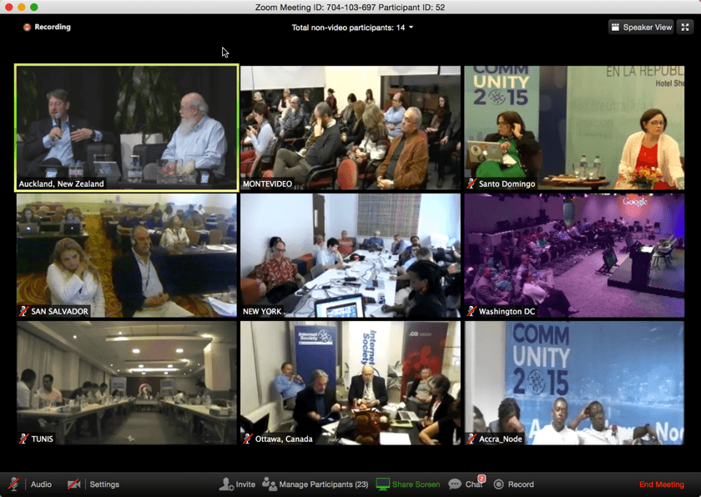Unmute the microphone via Audio icon
This screenshot has width=701, height=497.
(x=14, y=484)
